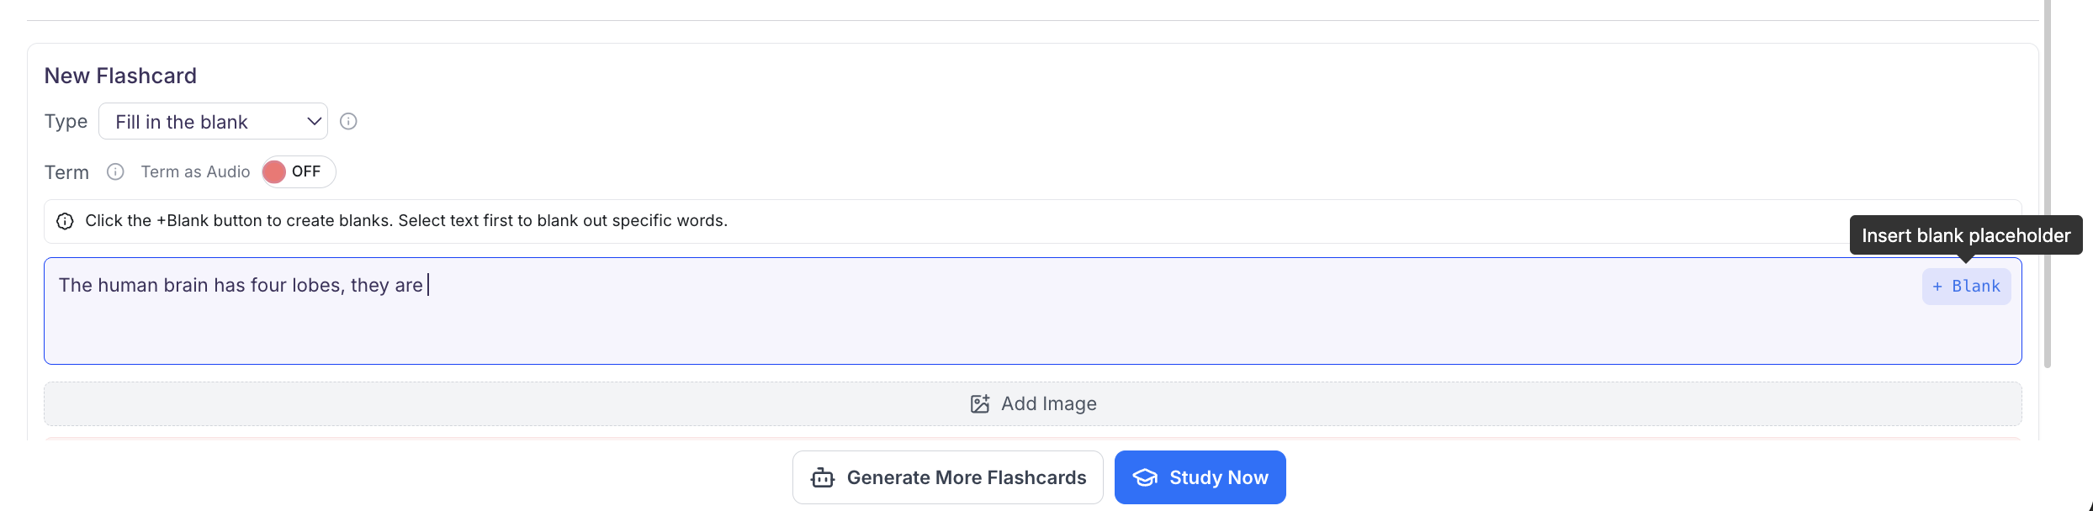Click the info icon next to Term label
The image size is (2093, 511).
tap(115, 172)
